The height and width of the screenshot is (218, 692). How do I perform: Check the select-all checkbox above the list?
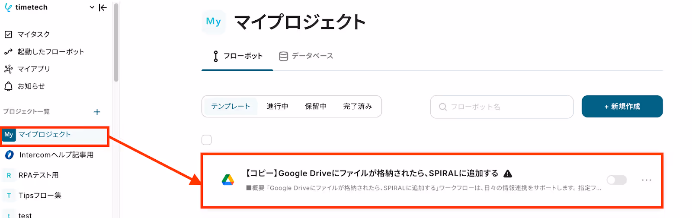(x=207, y=140)
